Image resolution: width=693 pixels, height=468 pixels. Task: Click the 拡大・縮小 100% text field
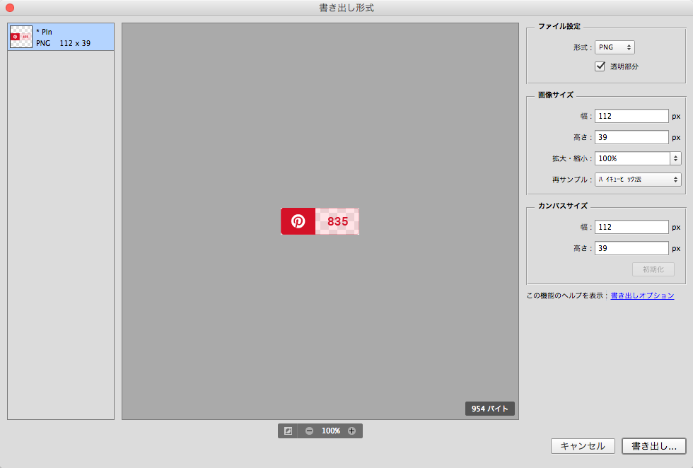click(632, 158)
